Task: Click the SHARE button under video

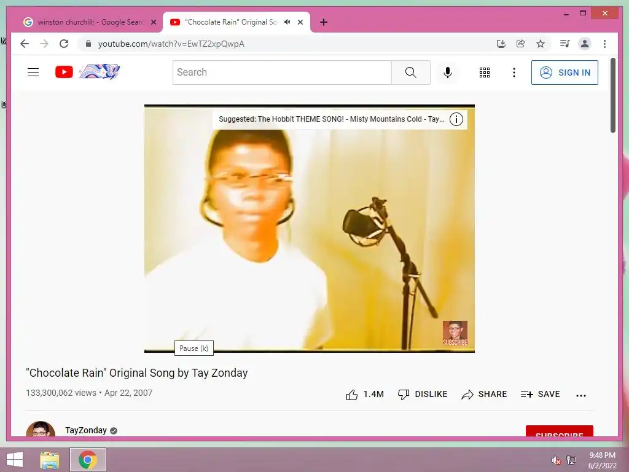Action: (x=484, y=395)
